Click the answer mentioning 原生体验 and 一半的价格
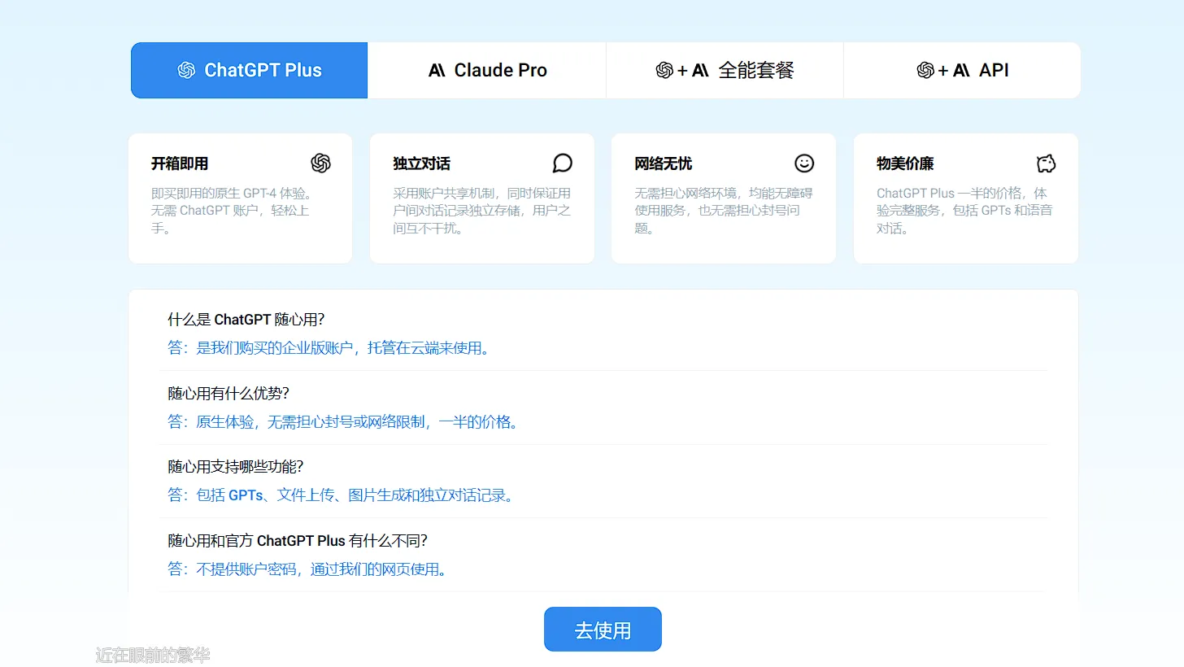Image resolution: width=1184 pixels, height=667 pixels. pyautogui.click(x=343, y=422)
